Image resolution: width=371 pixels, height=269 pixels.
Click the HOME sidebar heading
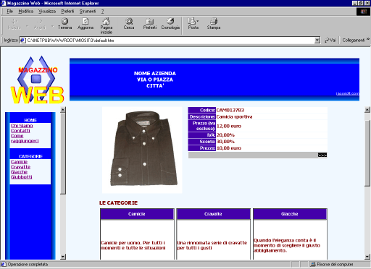[x=30, y=120]
